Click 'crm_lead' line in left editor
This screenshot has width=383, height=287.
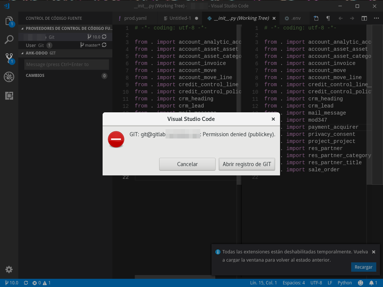tap(169, 106)
